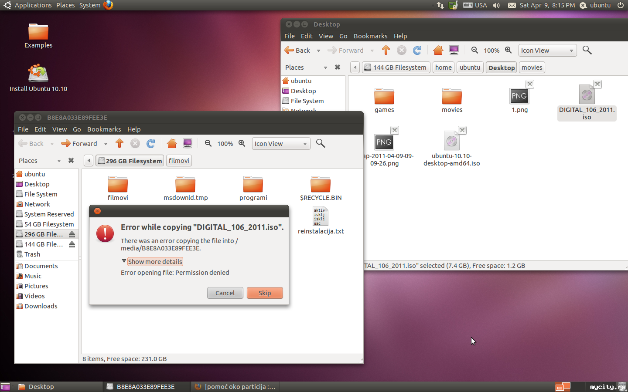Open the Forward history arrow in the B8E8A033E89FEE3E window
Viewport: 628px width, 392px height.
[x=106, y=144]
